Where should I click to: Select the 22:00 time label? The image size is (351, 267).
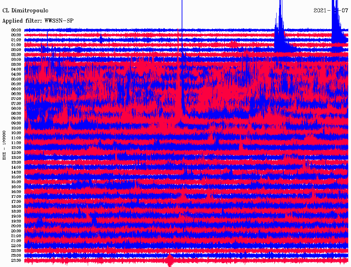[x=16, y=245]
